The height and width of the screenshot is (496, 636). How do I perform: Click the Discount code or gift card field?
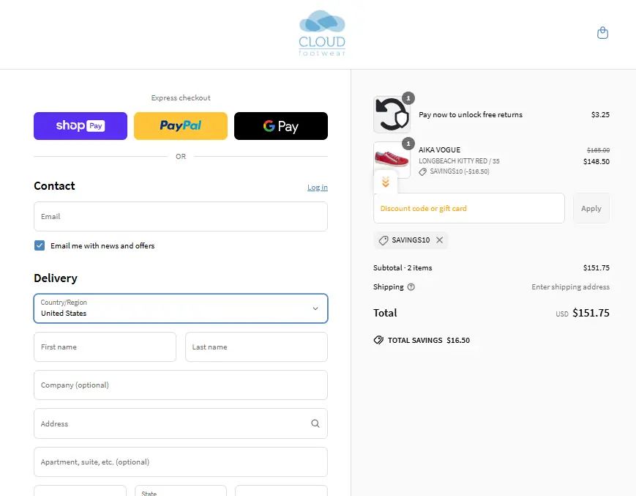click(468, 209)
